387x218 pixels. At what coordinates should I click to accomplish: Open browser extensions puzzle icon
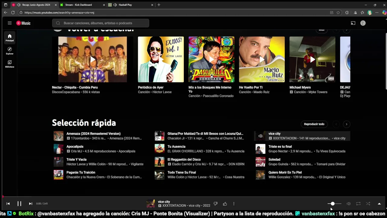coord(347,12)
